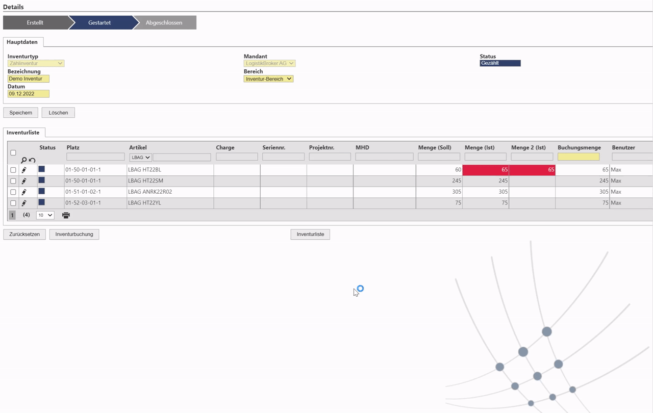Click the Datum field 09.12.2022
Image resolution: width=653 pixels, height=413 pixels.
29,94
